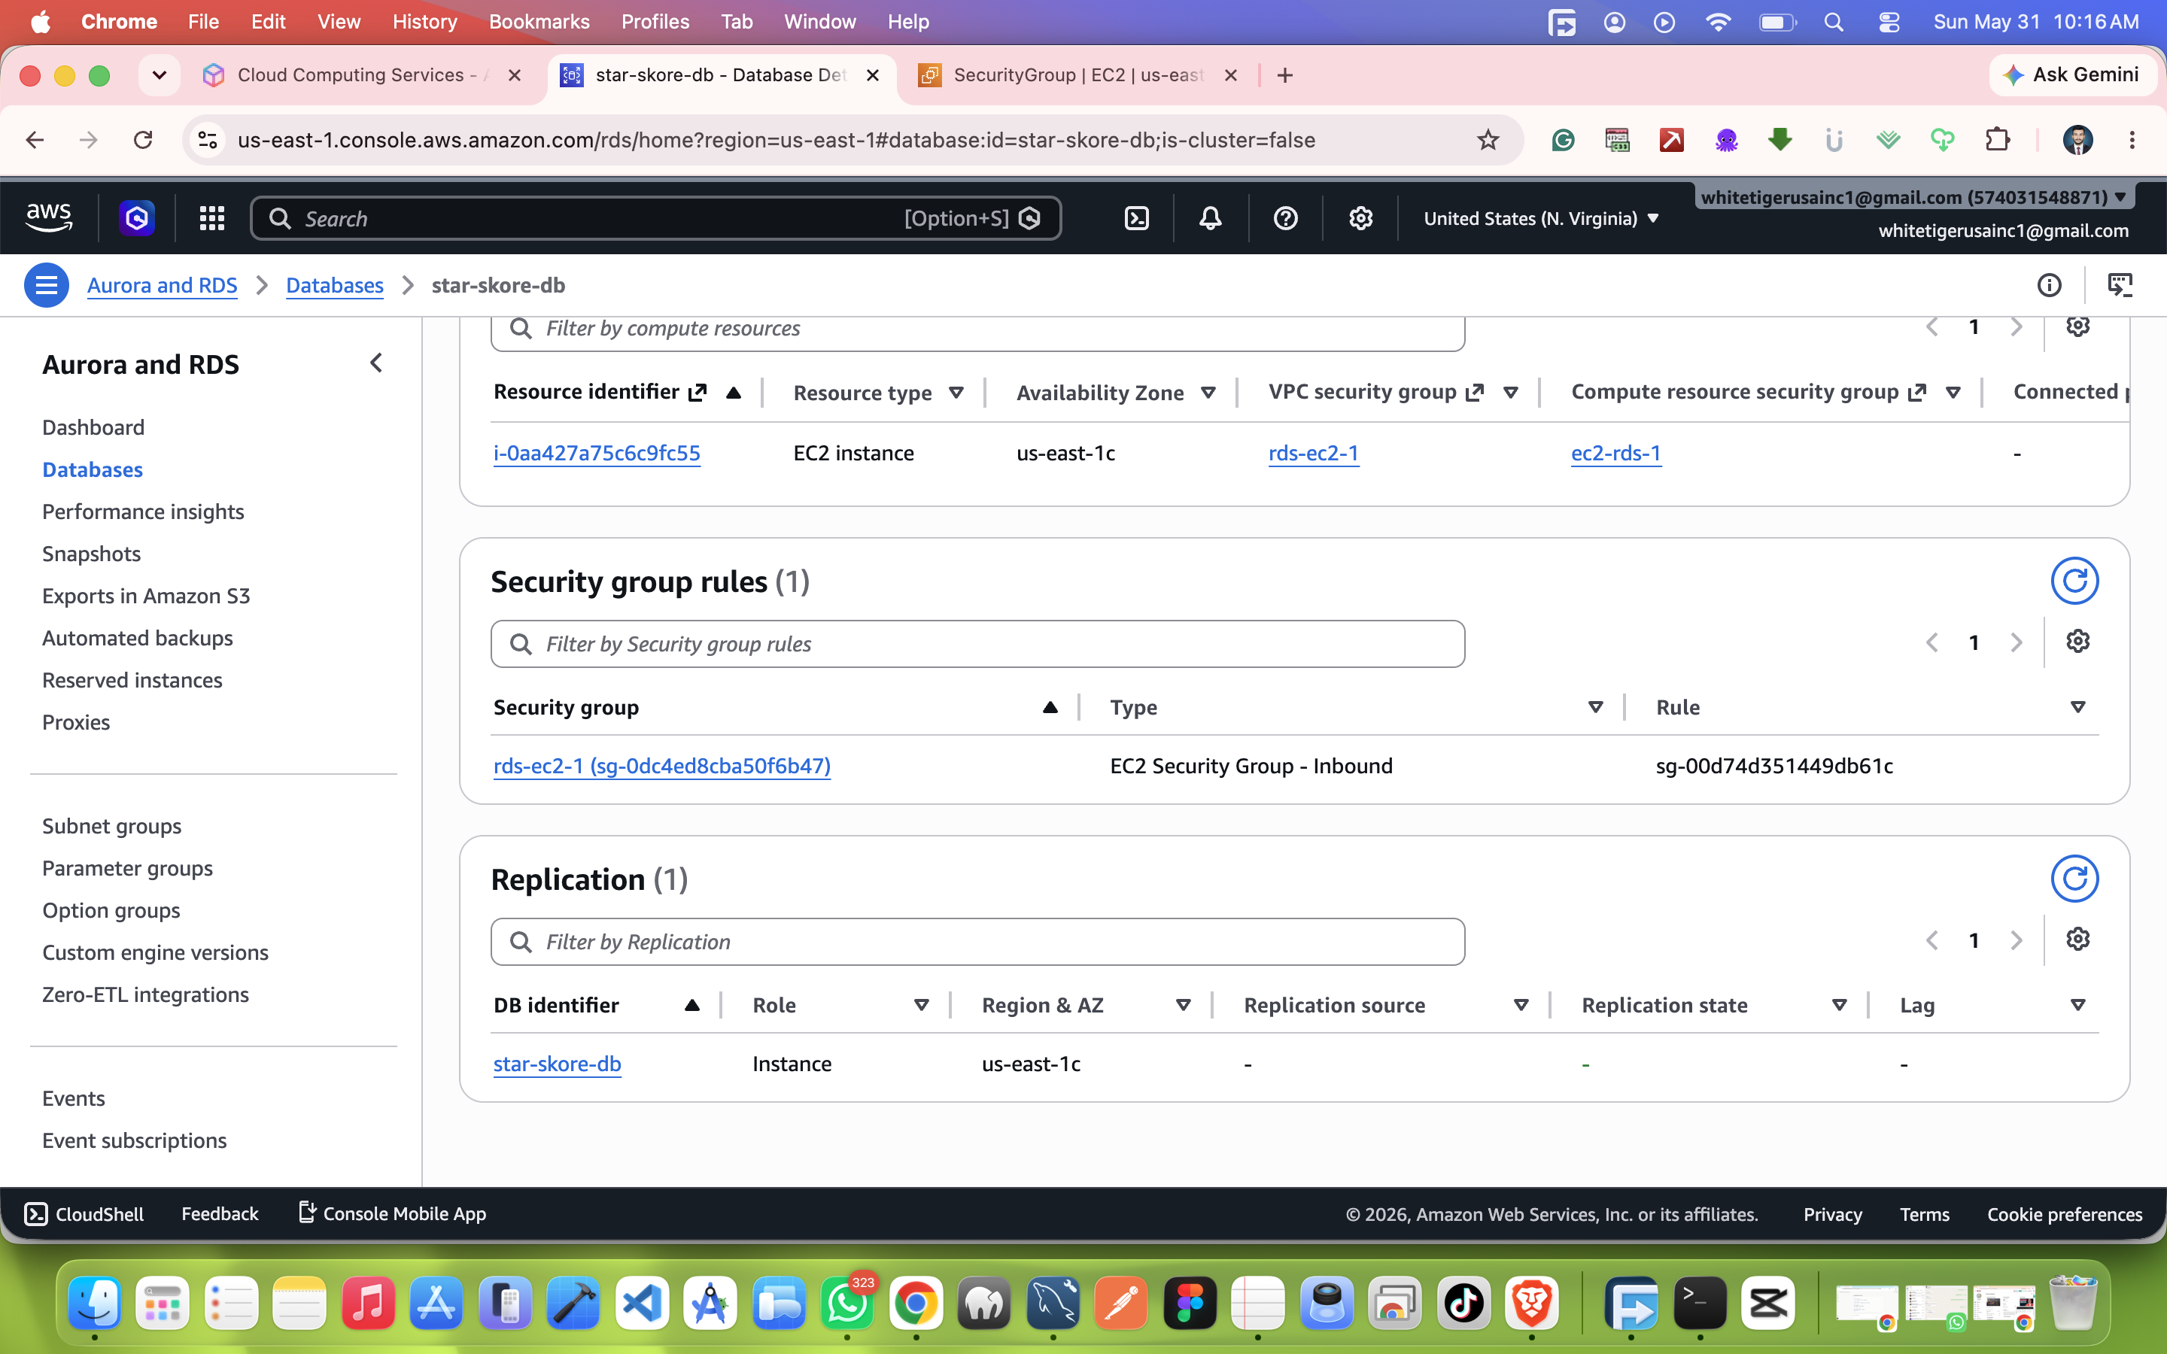Toggle the side navigation hamburger menu
This screenshot has width=2167, height=1354.
[47, 285]
